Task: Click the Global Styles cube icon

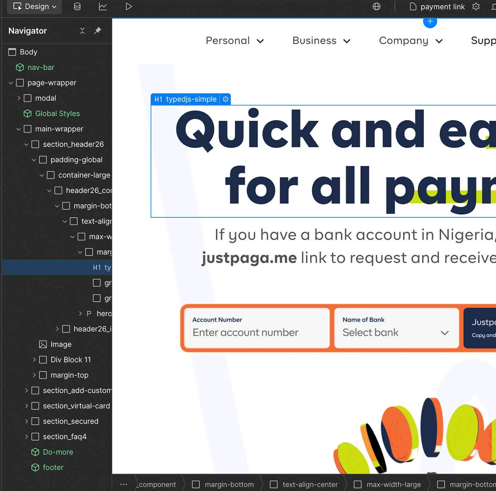Action: click(x=27, y=113)
